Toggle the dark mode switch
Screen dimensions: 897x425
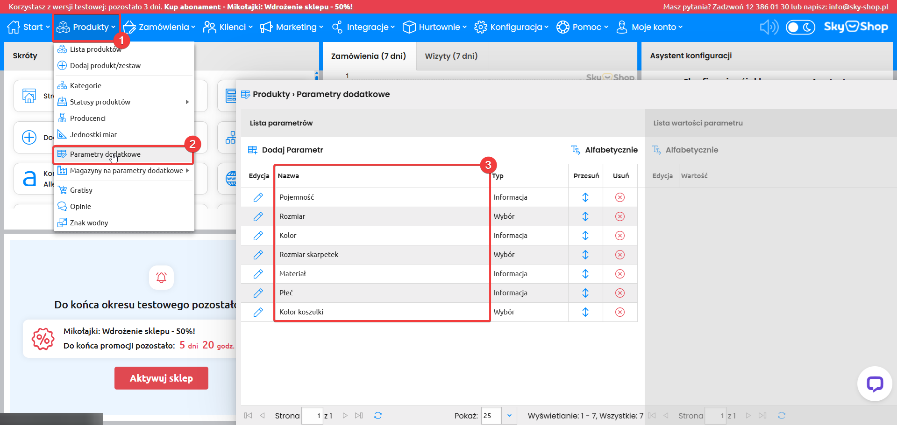coord(800,27)
